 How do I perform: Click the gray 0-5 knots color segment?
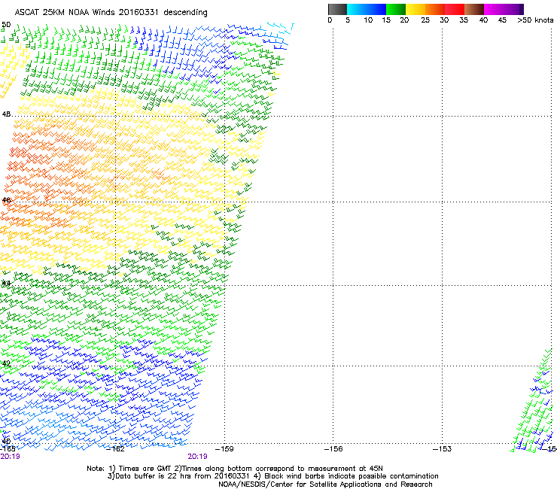(337, 9)
